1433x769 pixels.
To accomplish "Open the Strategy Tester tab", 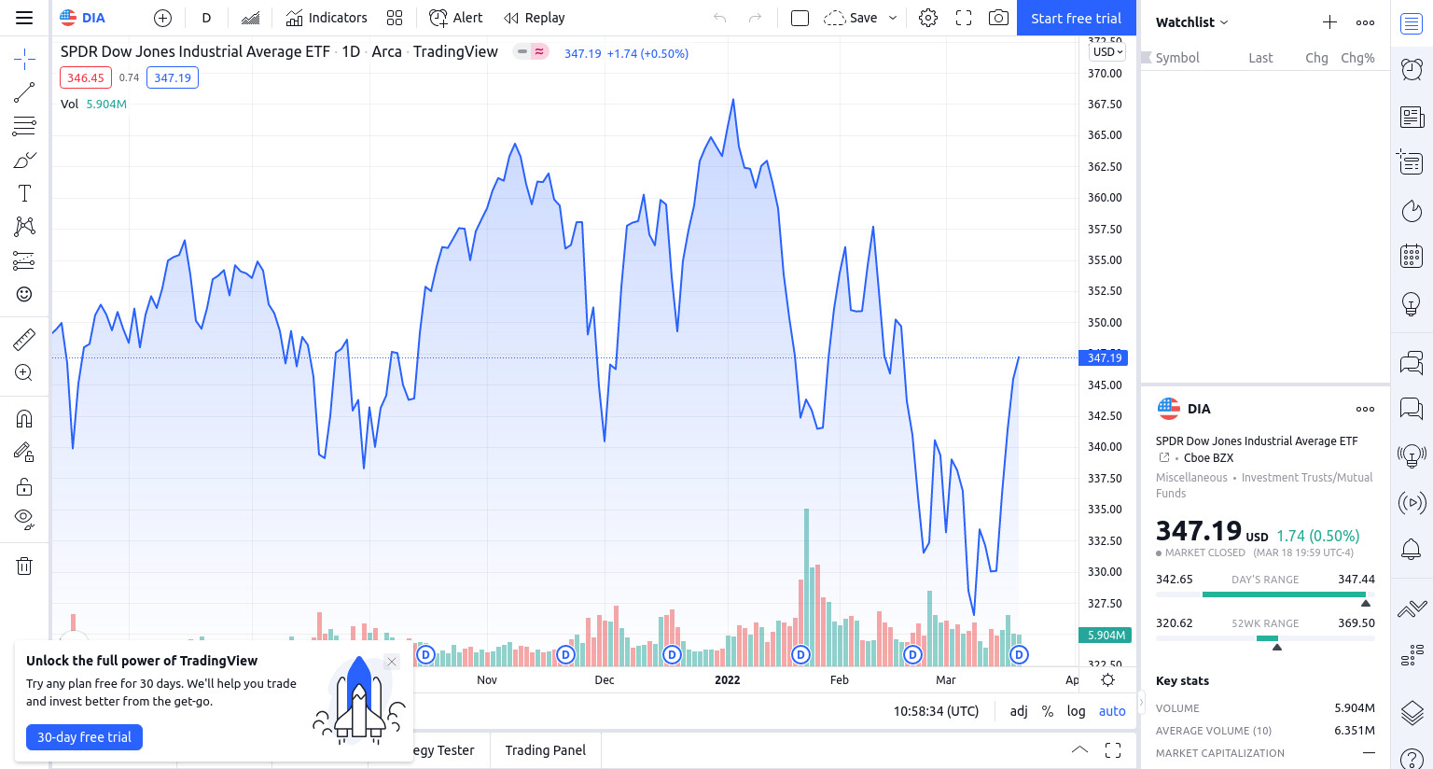I will tap(442, 750).
